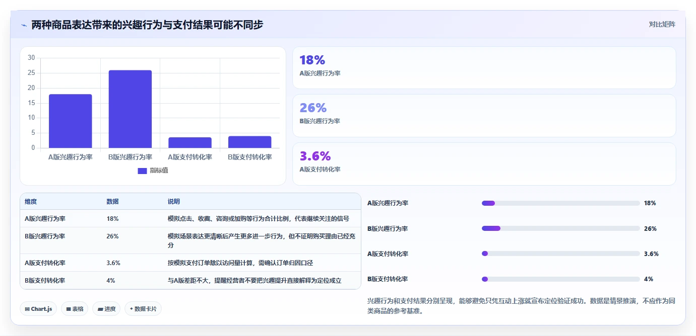Screen dimensions: 696x336
Task: Click the 4% value beside progress bar
Action: (649, 279)
